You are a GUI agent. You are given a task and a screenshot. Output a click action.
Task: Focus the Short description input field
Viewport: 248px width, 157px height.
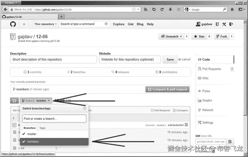(x=53, y=59)
